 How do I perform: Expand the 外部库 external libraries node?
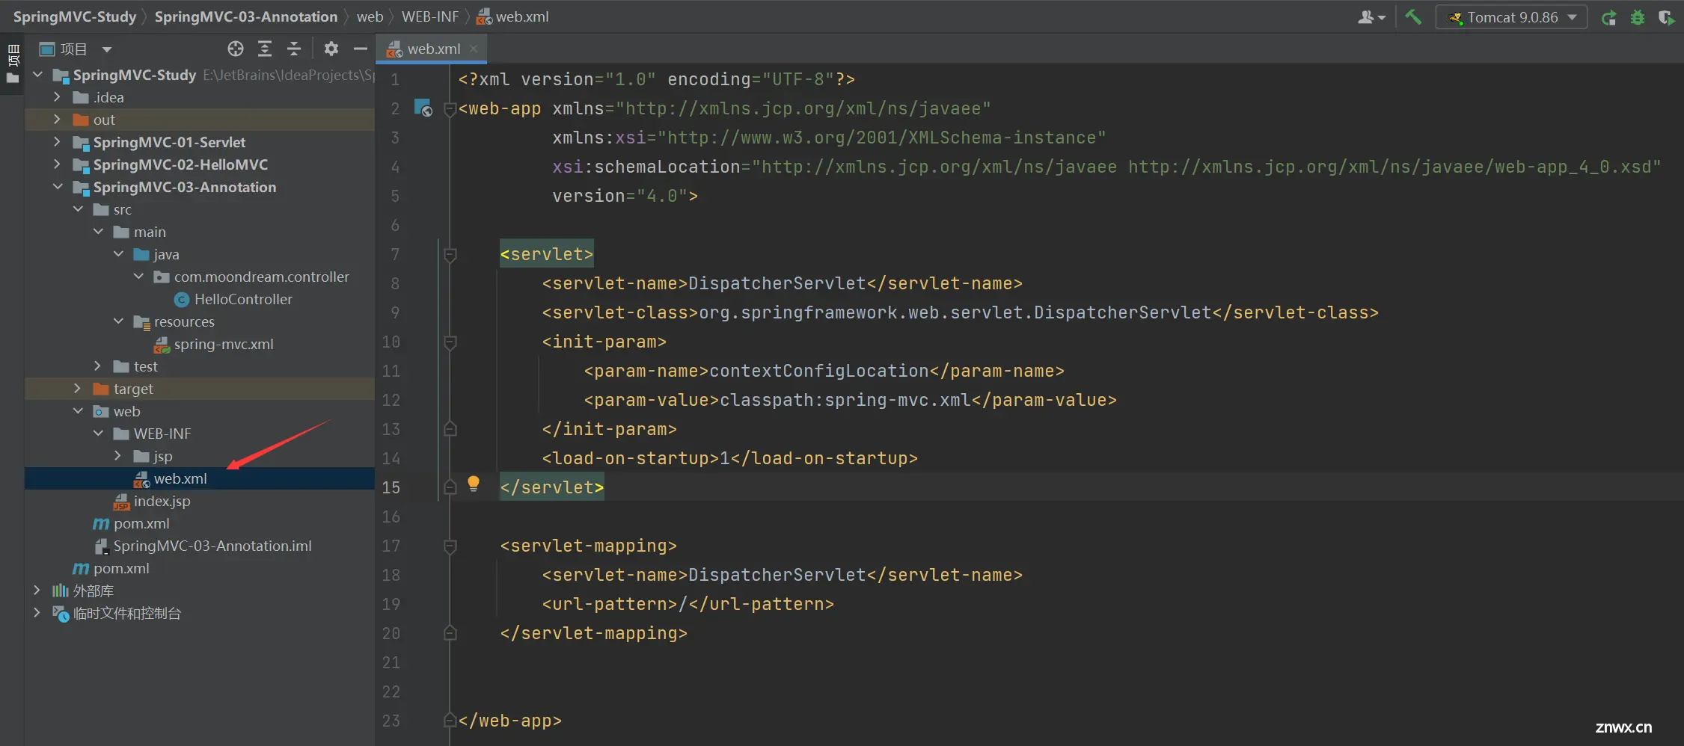37,591
